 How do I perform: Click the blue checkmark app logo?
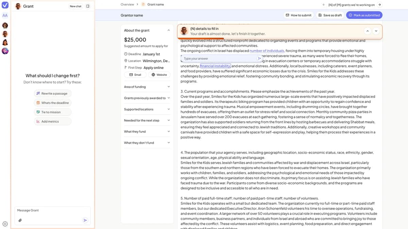5,5
